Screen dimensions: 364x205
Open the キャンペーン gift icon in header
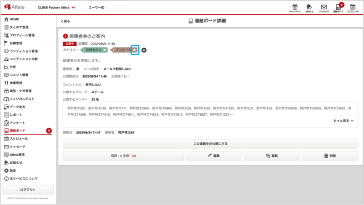(x=294, y=8)
